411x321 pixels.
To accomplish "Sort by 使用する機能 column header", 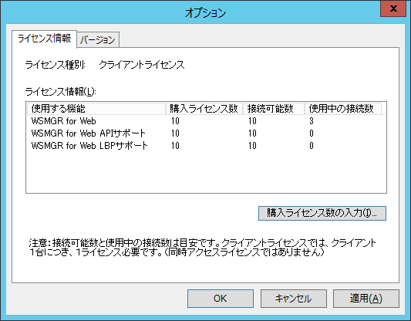I will pos(96,109).
